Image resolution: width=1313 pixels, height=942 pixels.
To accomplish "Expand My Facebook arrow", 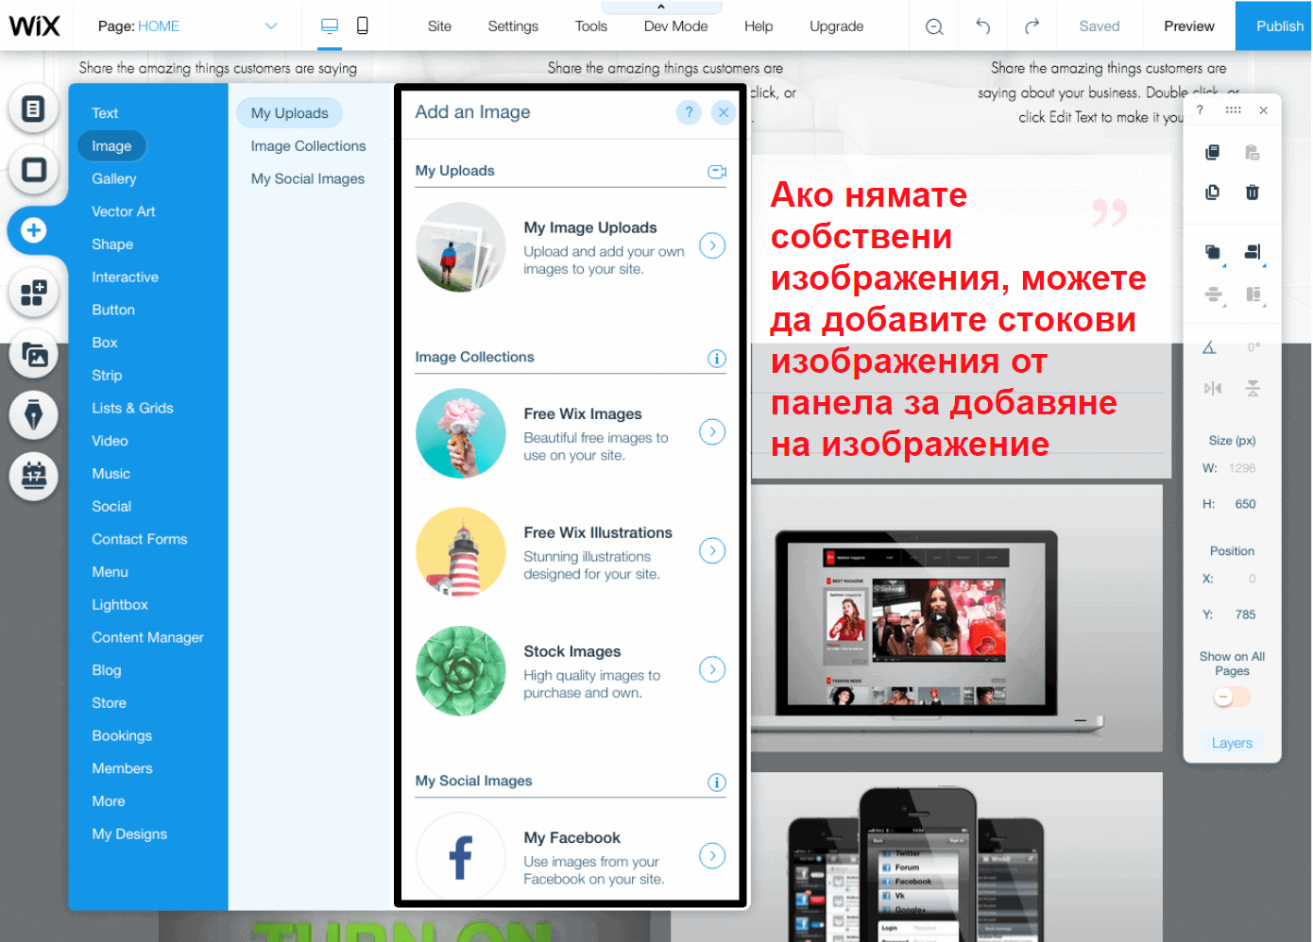I will (x=712, y=855).
